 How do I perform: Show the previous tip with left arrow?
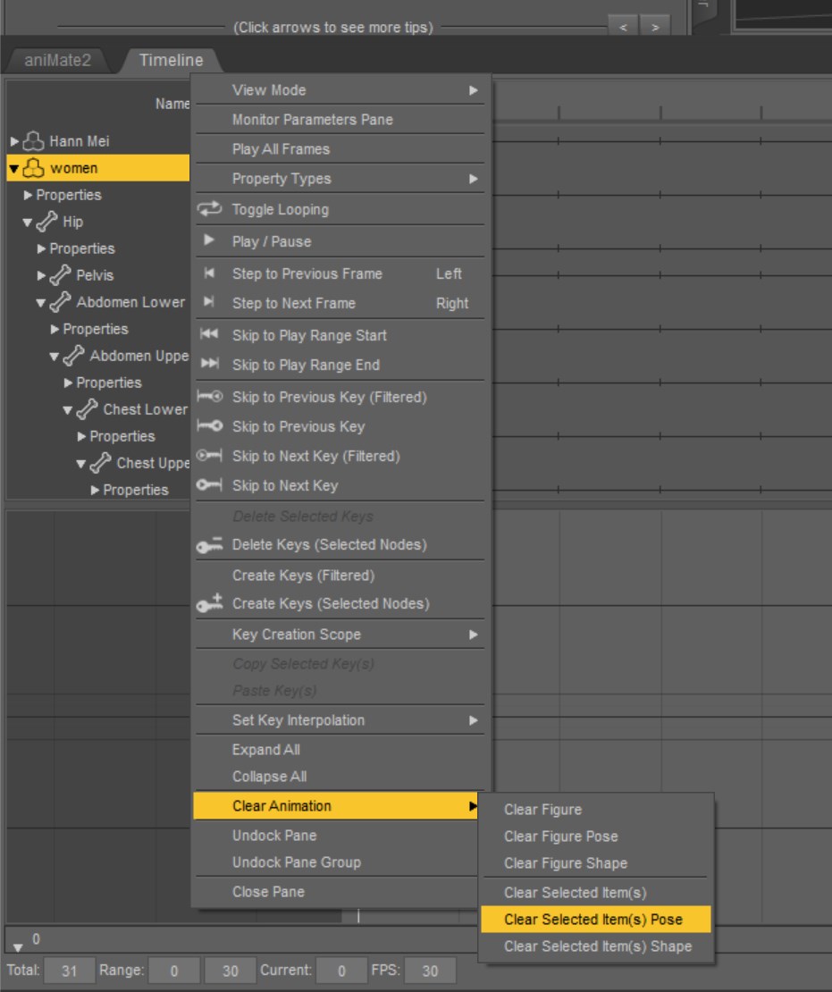point(623,27)
